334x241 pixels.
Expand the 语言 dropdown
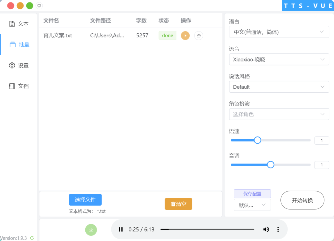(x=279, y=32)
